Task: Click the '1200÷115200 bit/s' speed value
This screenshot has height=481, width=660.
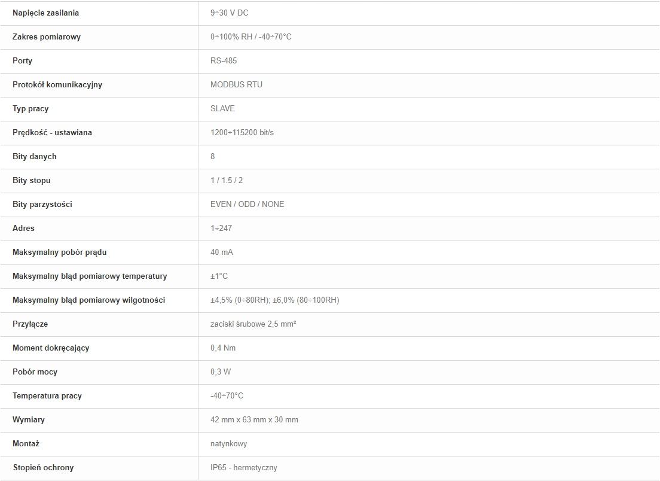Action: click(x=242, y=133)
